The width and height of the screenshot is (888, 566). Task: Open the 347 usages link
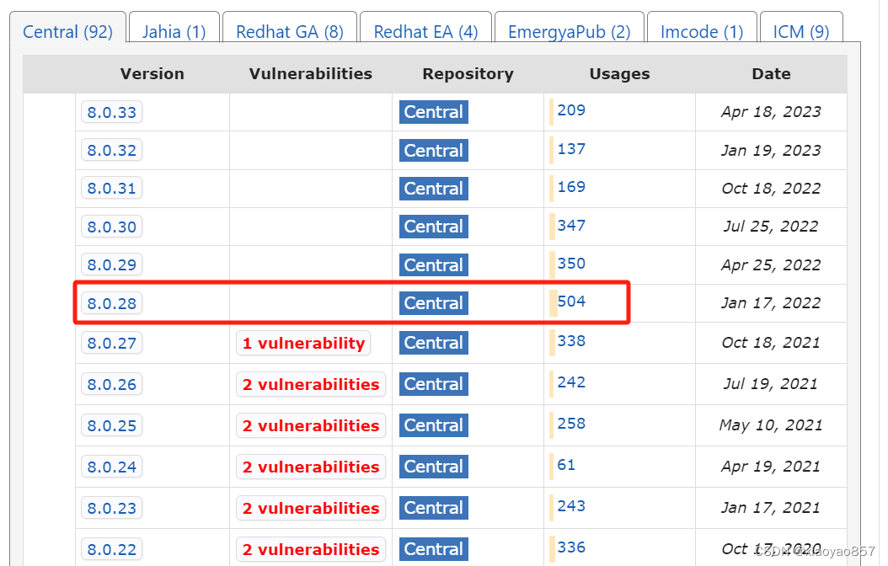tap(571, 225)
